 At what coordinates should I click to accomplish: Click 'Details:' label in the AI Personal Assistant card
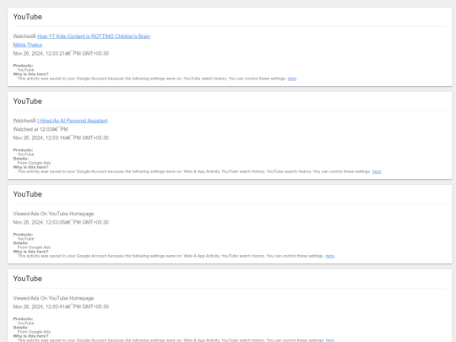(20, 159)
